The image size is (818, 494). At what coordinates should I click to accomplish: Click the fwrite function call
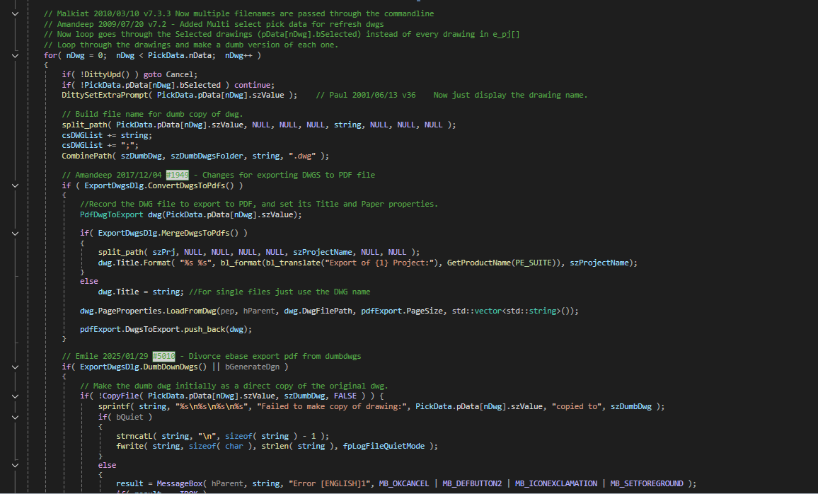tap(129, 447)
